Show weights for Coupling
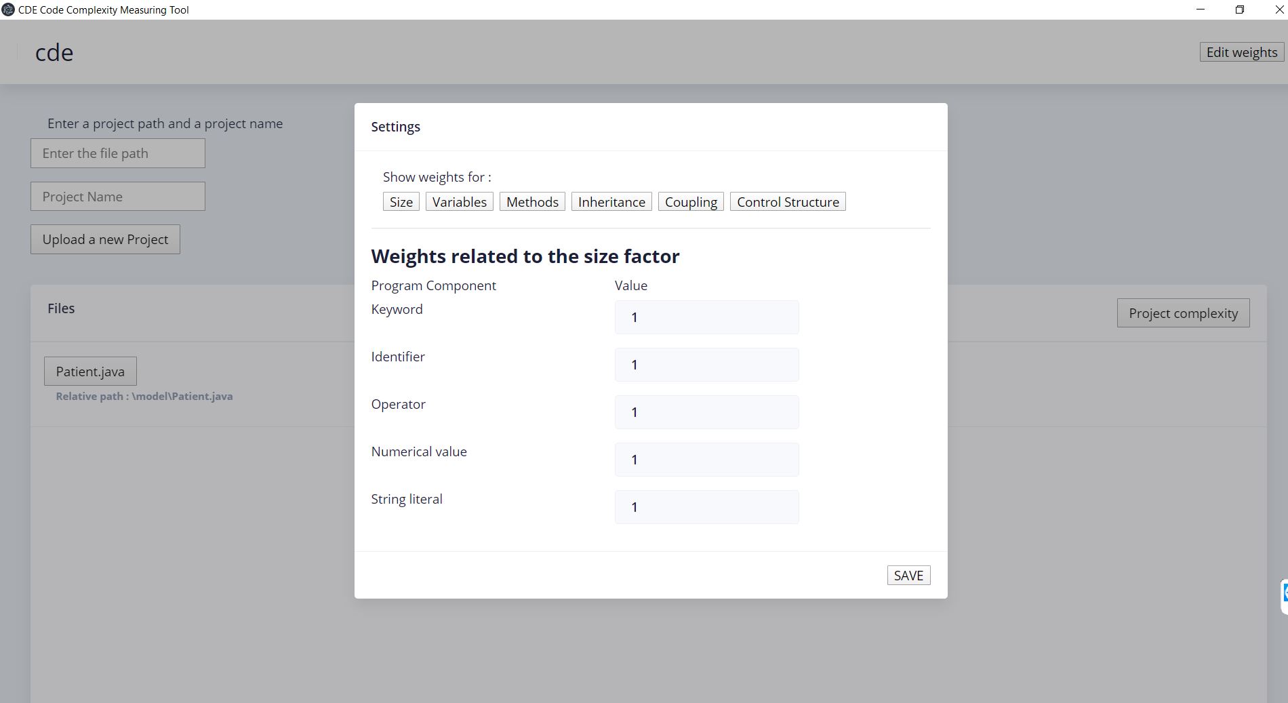The image size is (1288, 703). click(x=691, y=201)
